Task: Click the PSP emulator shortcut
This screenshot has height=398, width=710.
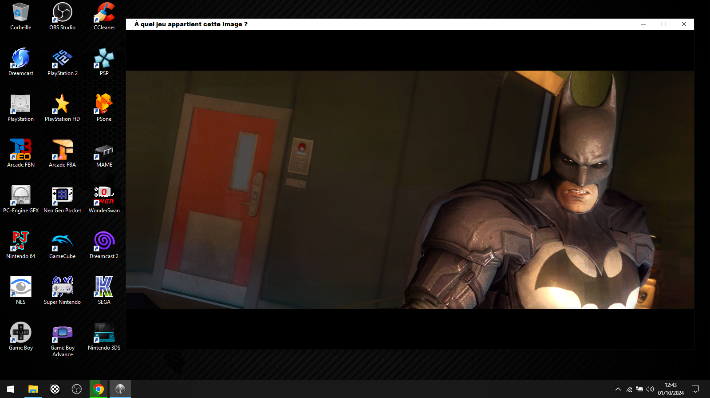Action: click(104, 62)
